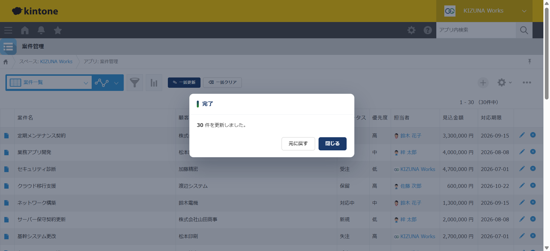The height and width of the screenshot is (251, 550).
Task: Open the filter funnel icon
Action: (x=135, y=83)
